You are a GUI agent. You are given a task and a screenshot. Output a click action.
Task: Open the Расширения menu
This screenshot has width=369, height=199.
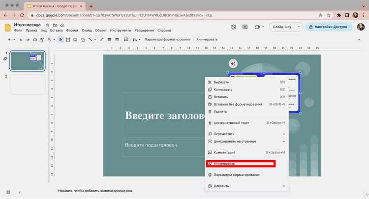(x=144, y=30)
